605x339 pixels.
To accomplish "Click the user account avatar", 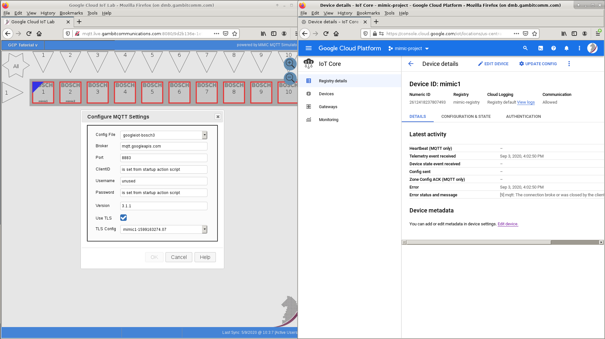I will [x=592, y=48].
